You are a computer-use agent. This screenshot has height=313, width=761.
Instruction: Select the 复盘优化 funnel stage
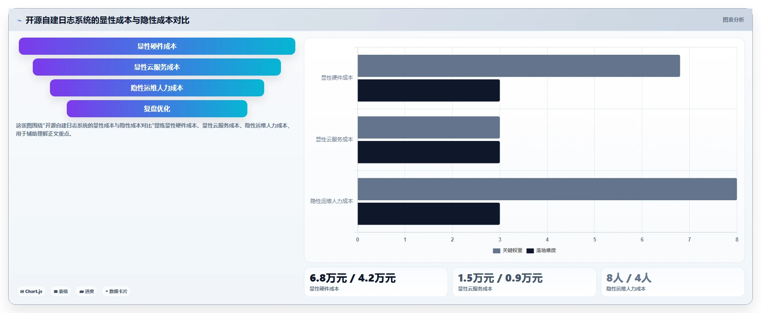coord(157,109)
